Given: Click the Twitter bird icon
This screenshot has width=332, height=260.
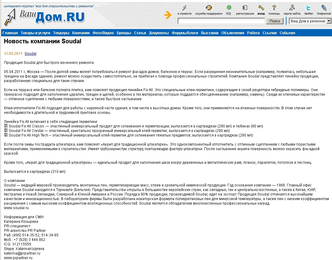Looking at the screenshot, I should (x=308, y=8).
